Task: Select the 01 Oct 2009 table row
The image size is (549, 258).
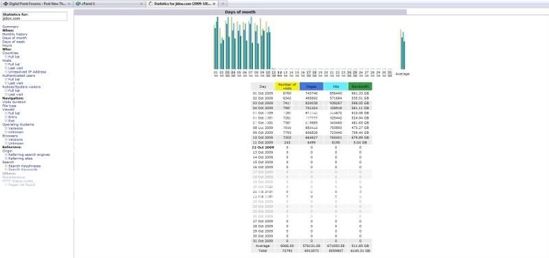Action: tap(311, 93)
